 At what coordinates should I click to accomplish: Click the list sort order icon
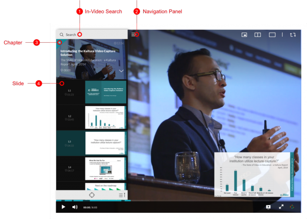tap(121, 195)
